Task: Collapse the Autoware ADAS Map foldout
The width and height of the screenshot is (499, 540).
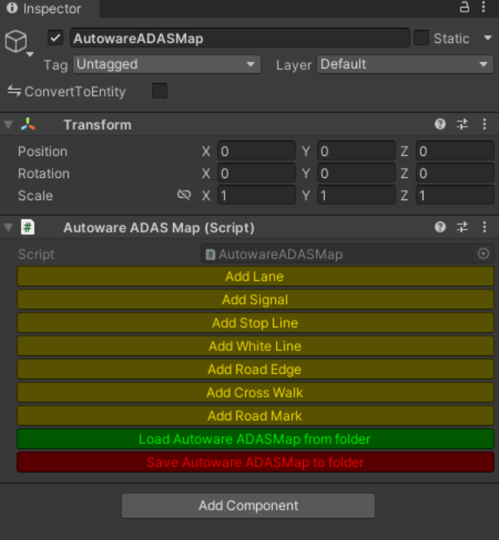Action: click(8, 227)
